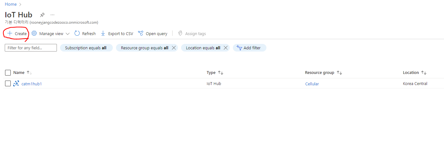Viewport: 444px width, 152px height.
Task: Click the directory name subtitle text
Action: click(x=52, y=22)
